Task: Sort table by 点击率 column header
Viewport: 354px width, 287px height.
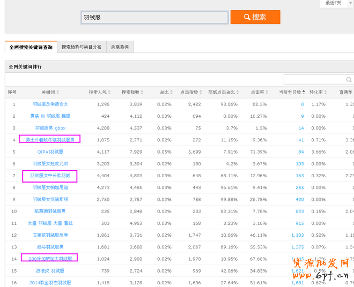Action: click(x=261, y=92)
